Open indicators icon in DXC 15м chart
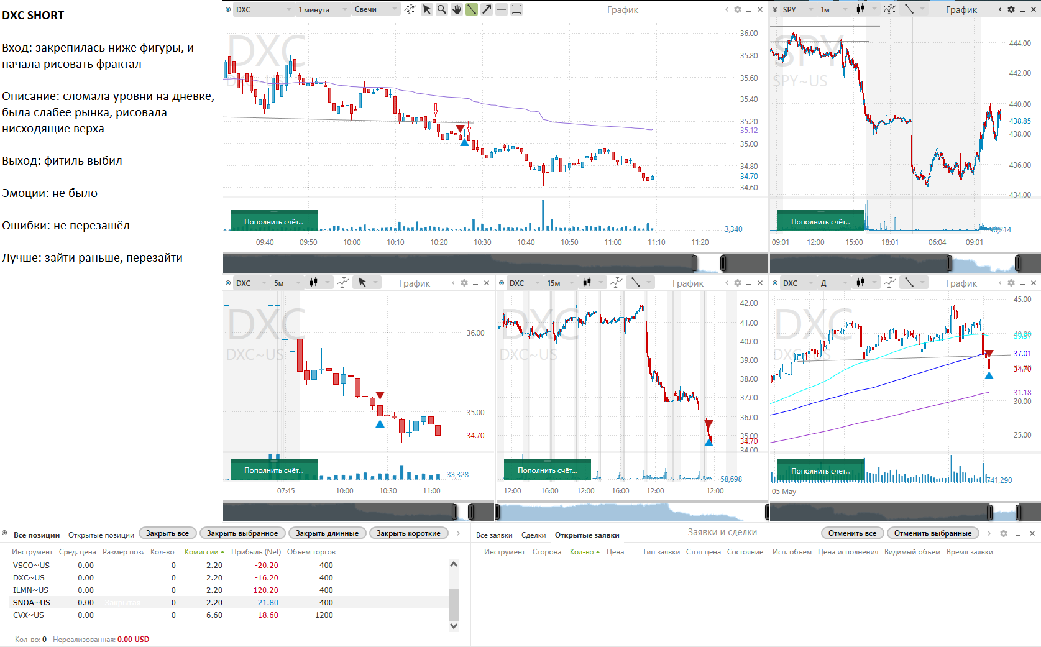The image size is (1041, 647). [617, 283]
